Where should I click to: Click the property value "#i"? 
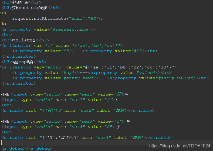click(x=136, y=51)
